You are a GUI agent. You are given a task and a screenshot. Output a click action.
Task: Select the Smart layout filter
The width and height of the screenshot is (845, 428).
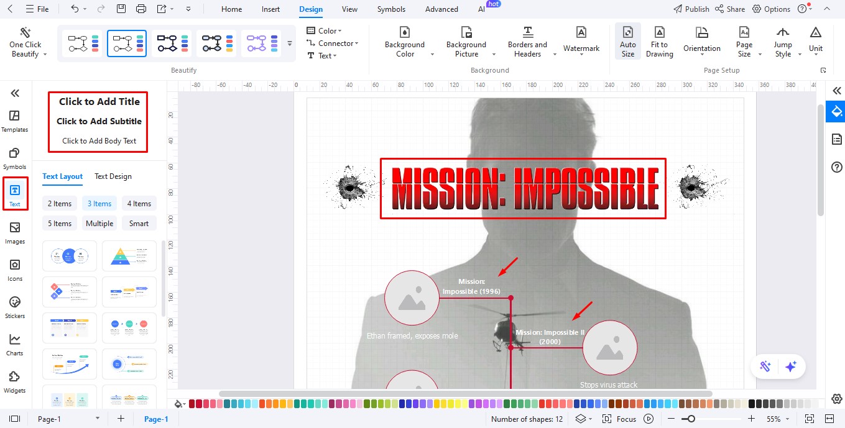[139, 224]
